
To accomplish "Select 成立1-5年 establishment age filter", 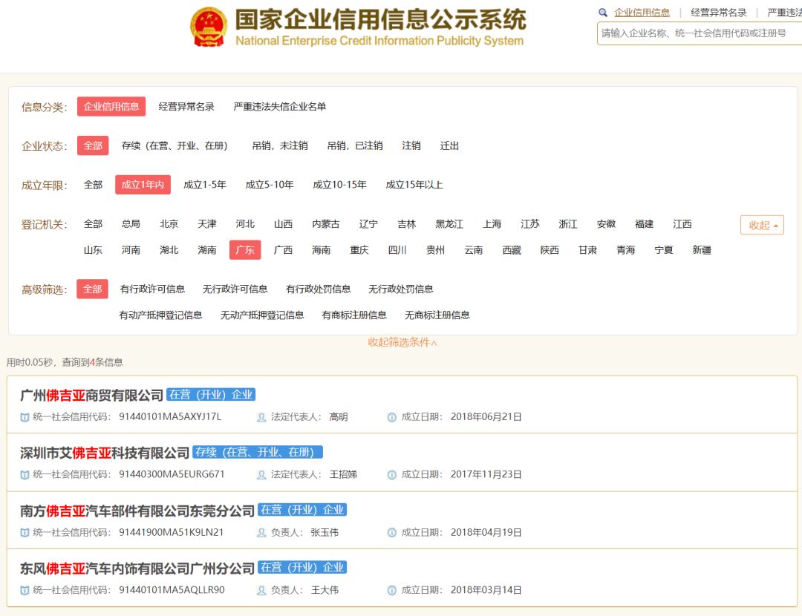I will point(205,185).
